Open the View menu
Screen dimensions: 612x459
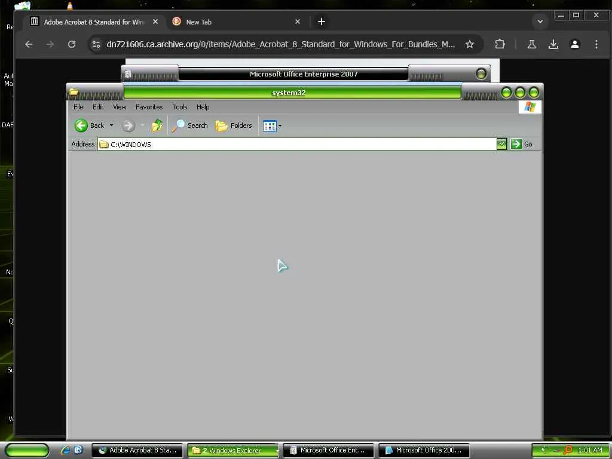coord(120,107)
